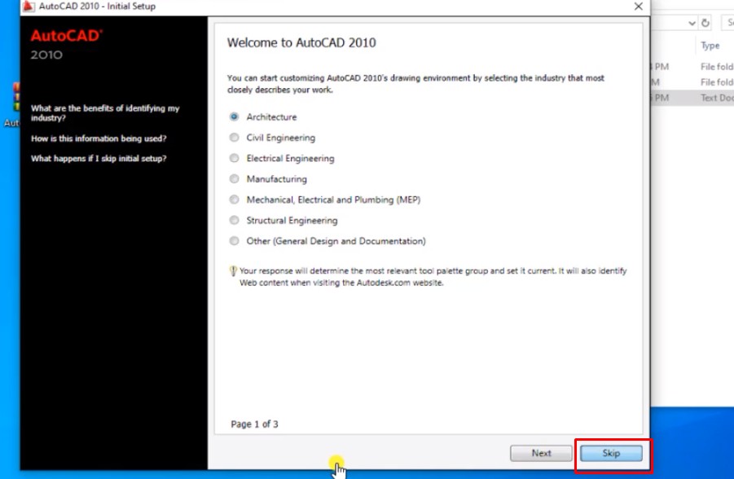734x479 pixels.
Task: Click 'What happens if I skip initial setup?'
Action: (99, 159)
